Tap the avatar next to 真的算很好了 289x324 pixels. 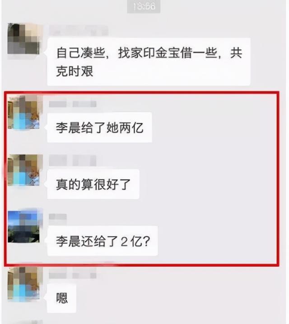pyautogui.click(x=23, y=170)
